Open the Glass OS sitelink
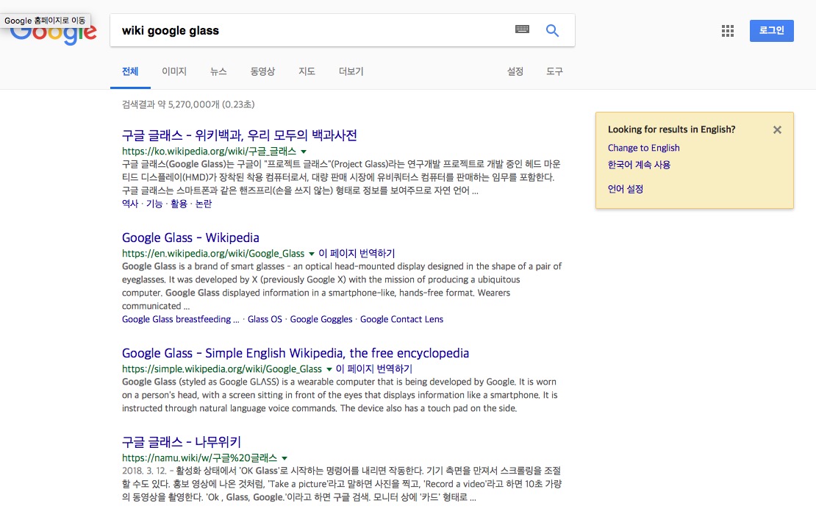 coord(265,319)
